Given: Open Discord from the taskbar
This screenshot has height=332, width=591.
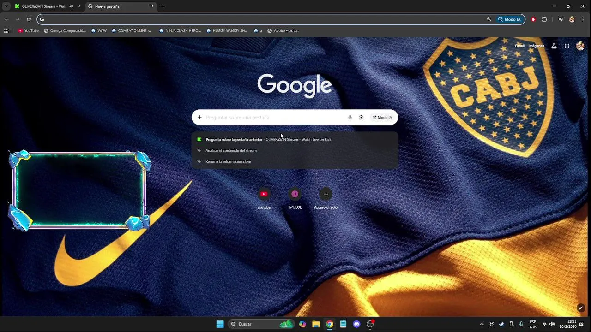Looking at the screenshot, I should pyautogui.click(x=356, y=324).
